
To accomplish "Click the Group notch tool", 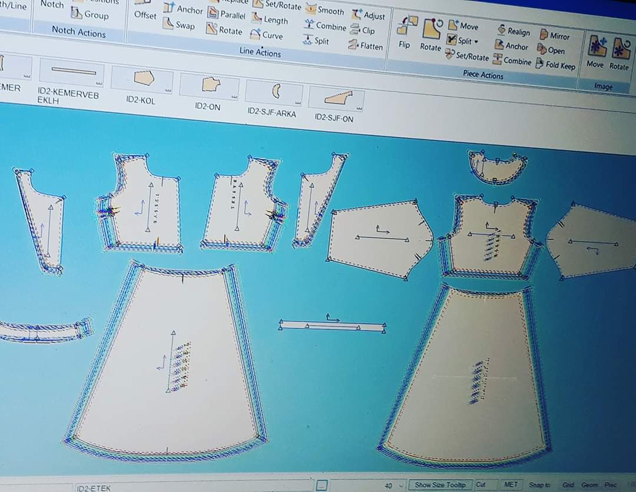I will click(x=90, y=15).
